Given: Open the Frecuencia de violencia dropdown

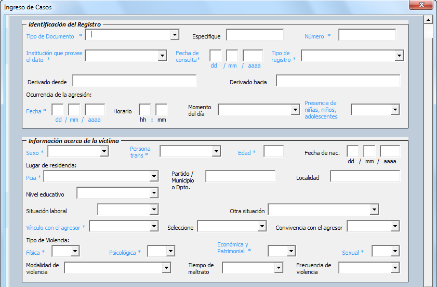Looking at the screenshot, I should (x=395, y=267).
